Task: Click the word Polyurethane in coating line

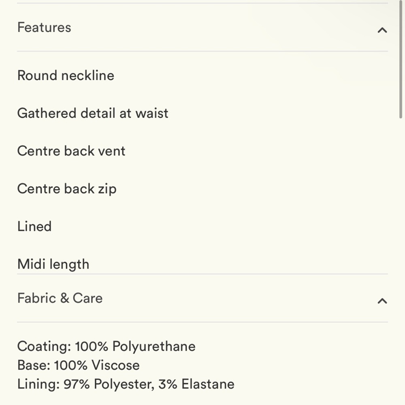Action: (x=154, y=346)
